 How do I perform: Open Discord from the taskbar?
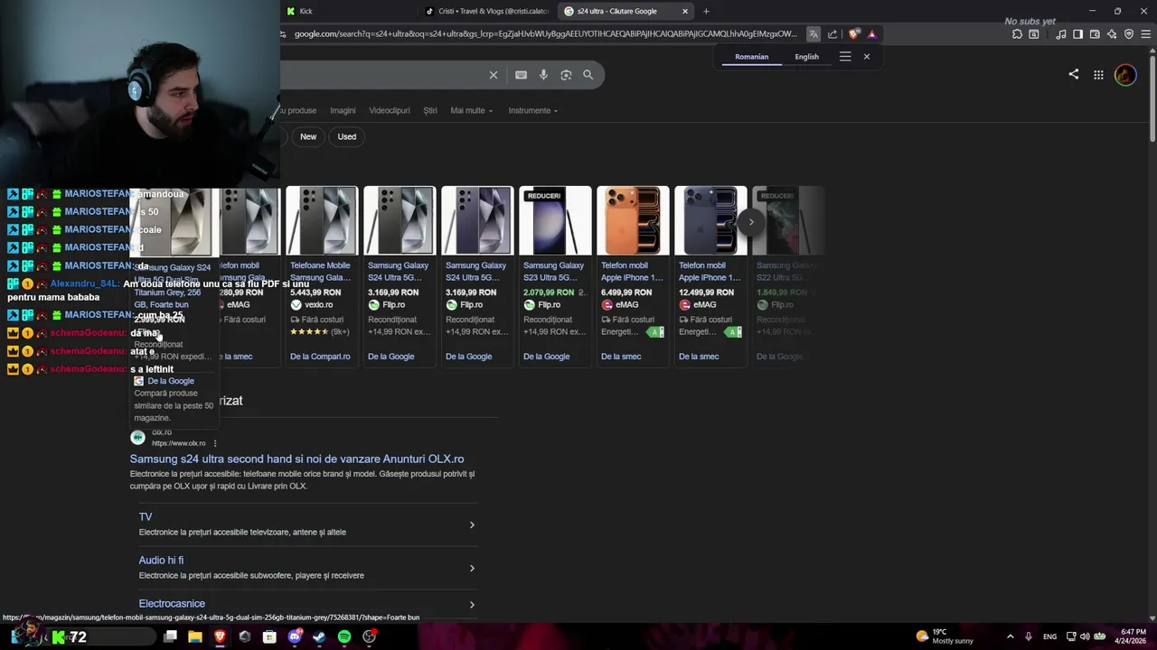294,636
